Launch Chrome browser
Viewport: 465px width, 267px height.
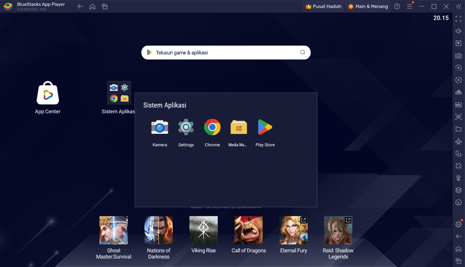tap(212, 127)
